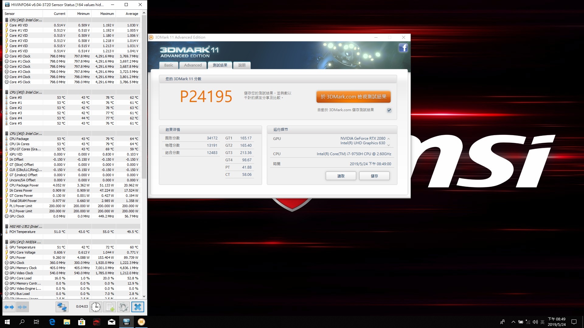Click the 3DMark 11 title bar app icon

pyautogui.click(x=151, y=37)
